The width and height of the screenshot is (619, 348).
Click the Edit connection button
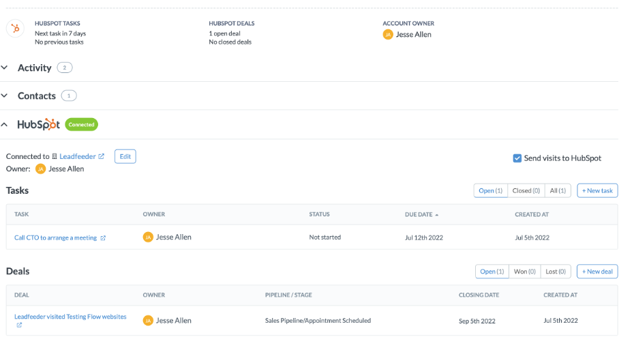tap(125, 156)
